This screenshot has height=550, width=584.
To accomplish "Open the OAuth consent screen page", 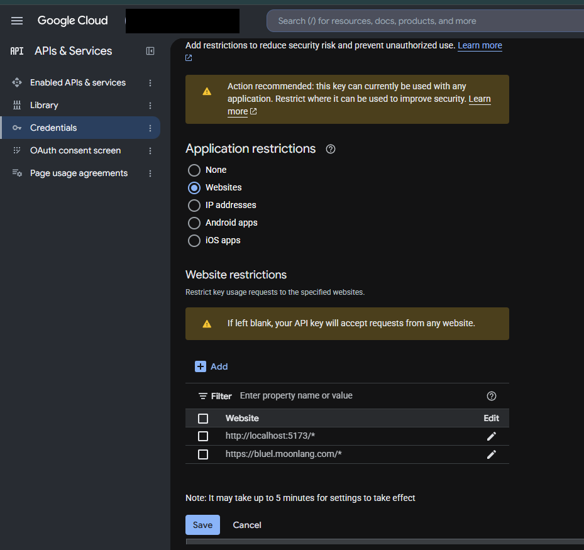I will [x=75, y=151].
